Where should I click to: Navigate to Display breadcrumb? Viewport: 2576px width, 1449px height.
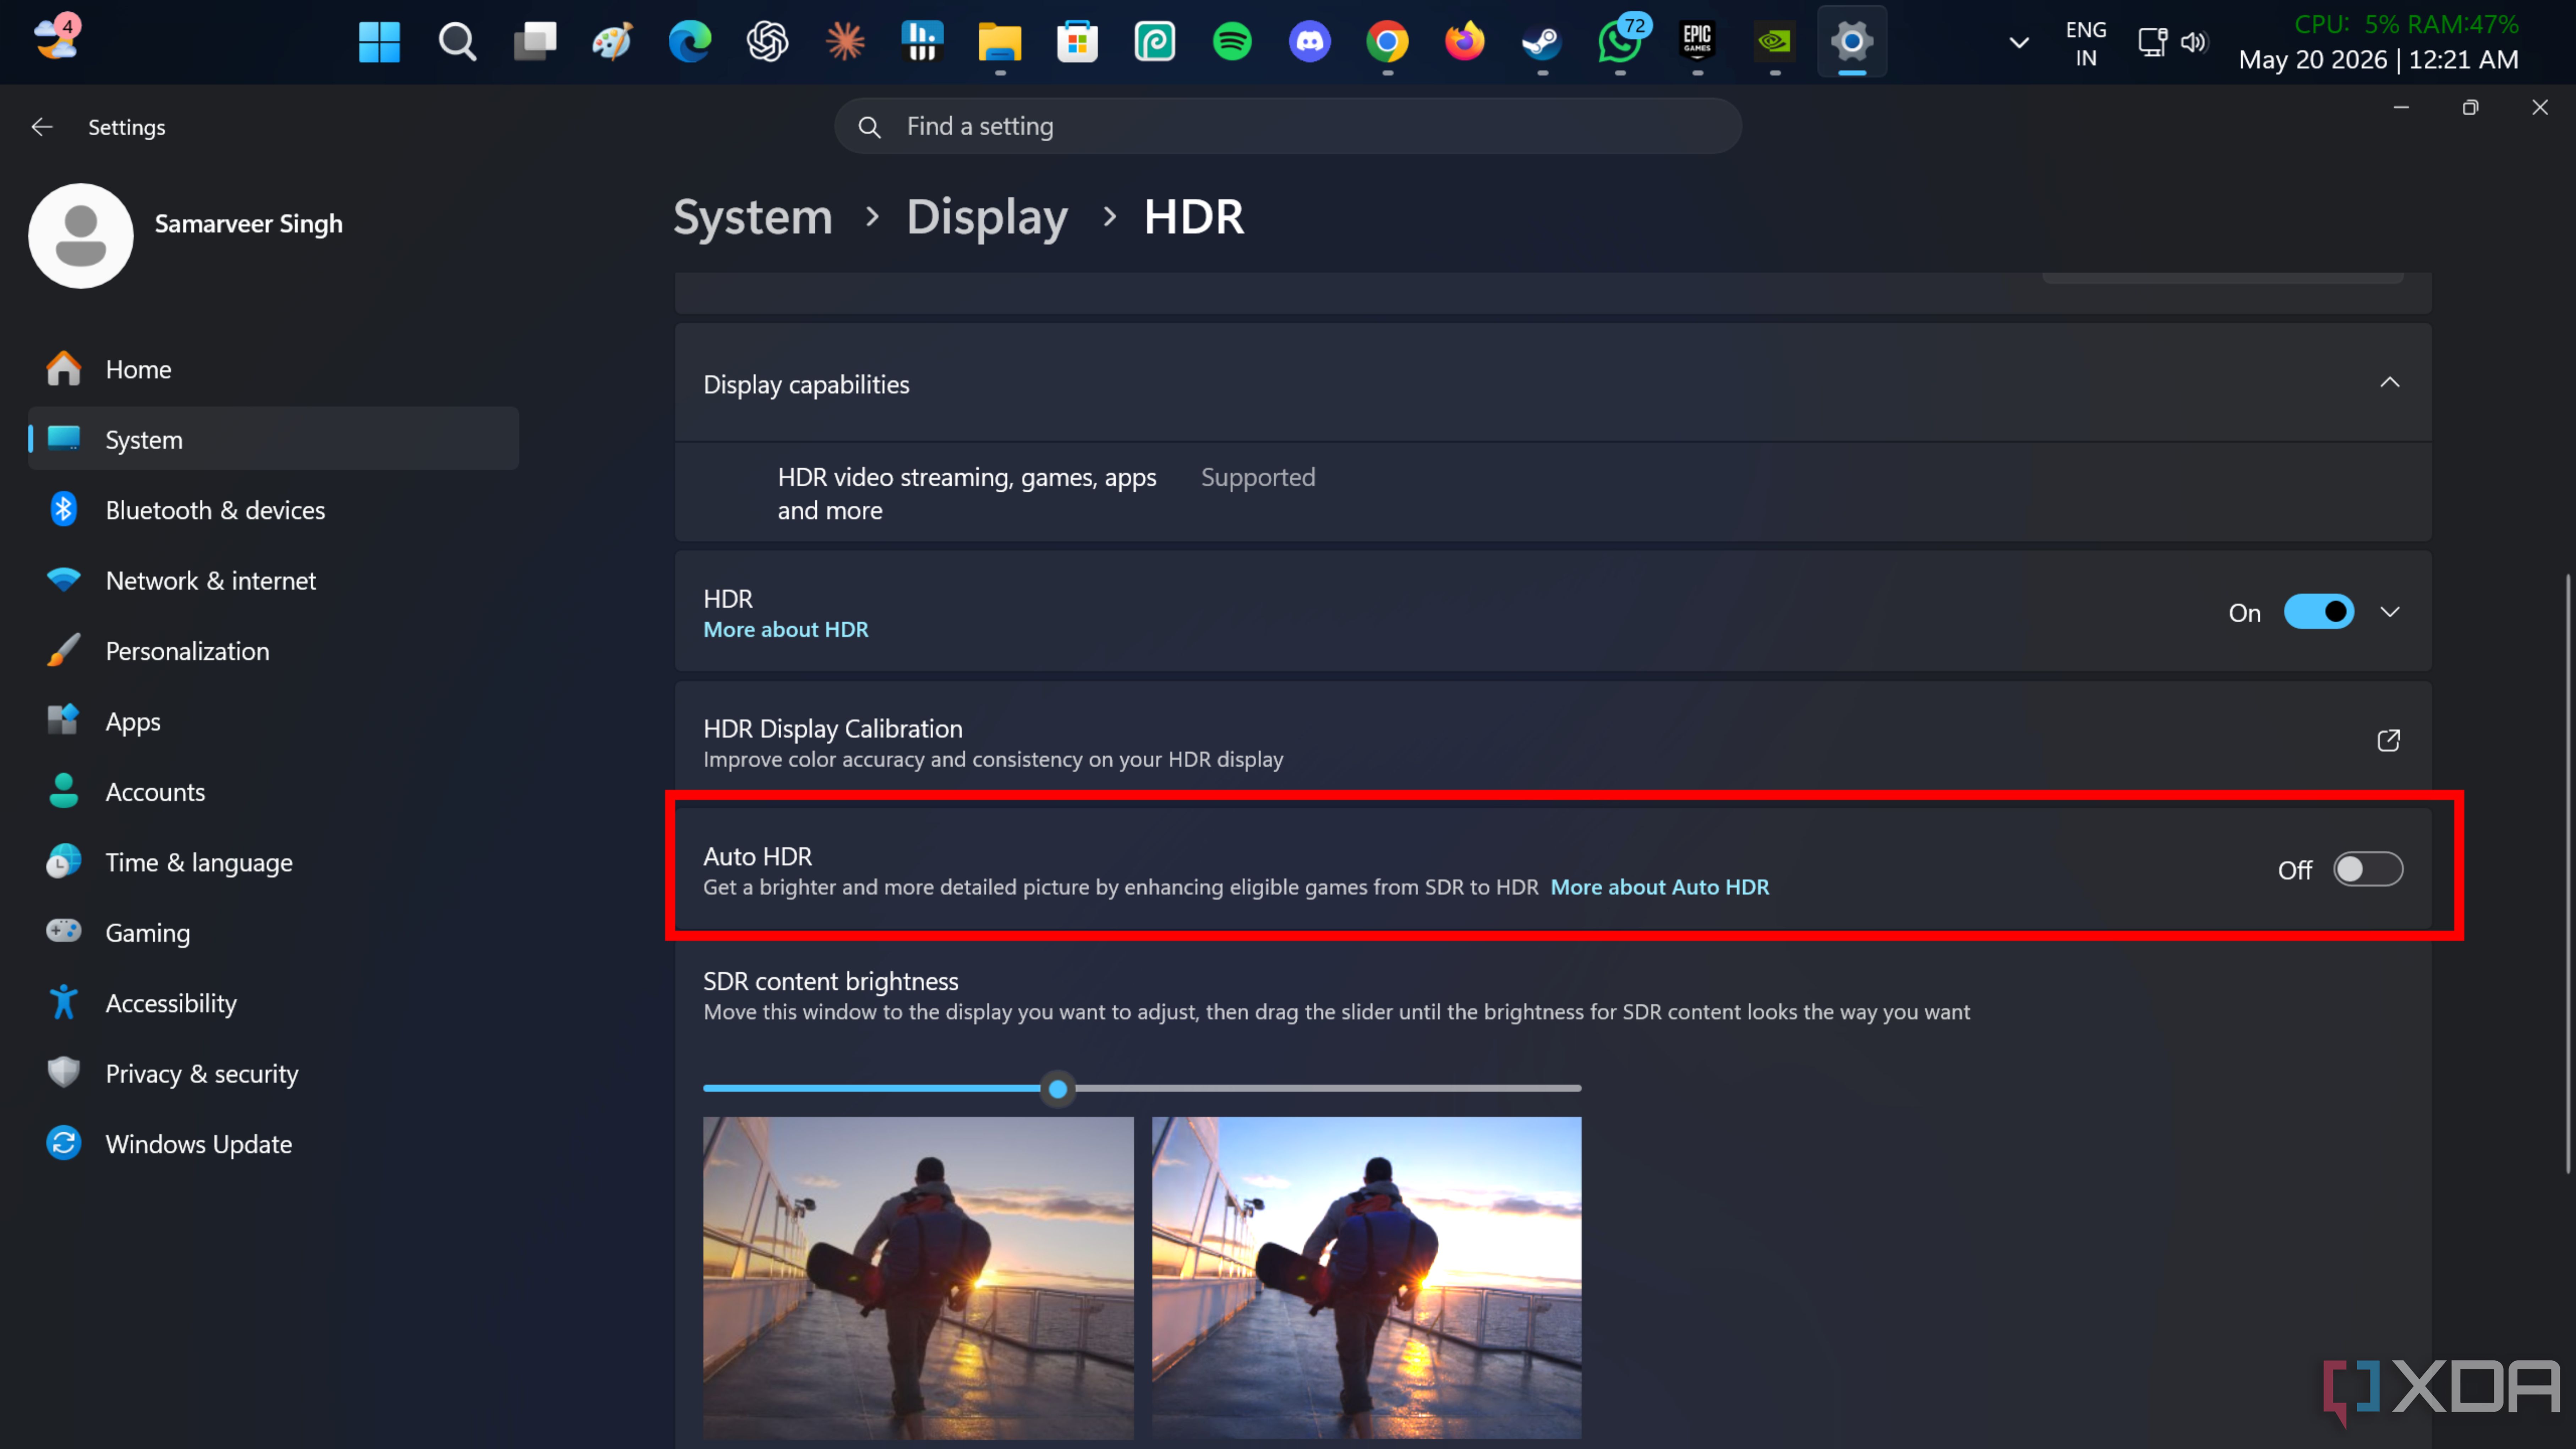tap(987, 217)
